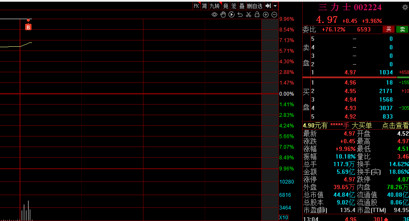Expand the toolbar dropdown arrow
The width and height of the screenshot is (409, 221).
[275, 6]
